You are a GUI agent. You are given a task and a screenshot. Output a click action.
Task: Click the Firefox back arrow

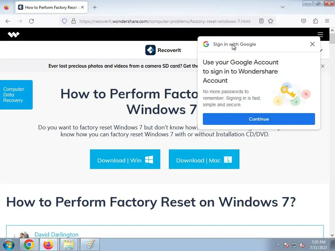click(x=8, y=21)
